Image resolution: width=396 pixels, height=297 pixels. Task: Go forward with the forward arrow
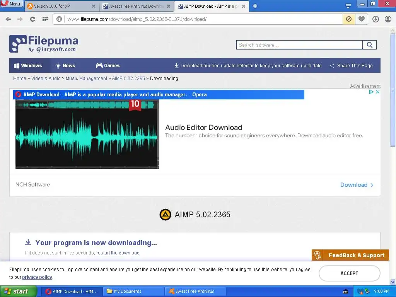[20, 19]
